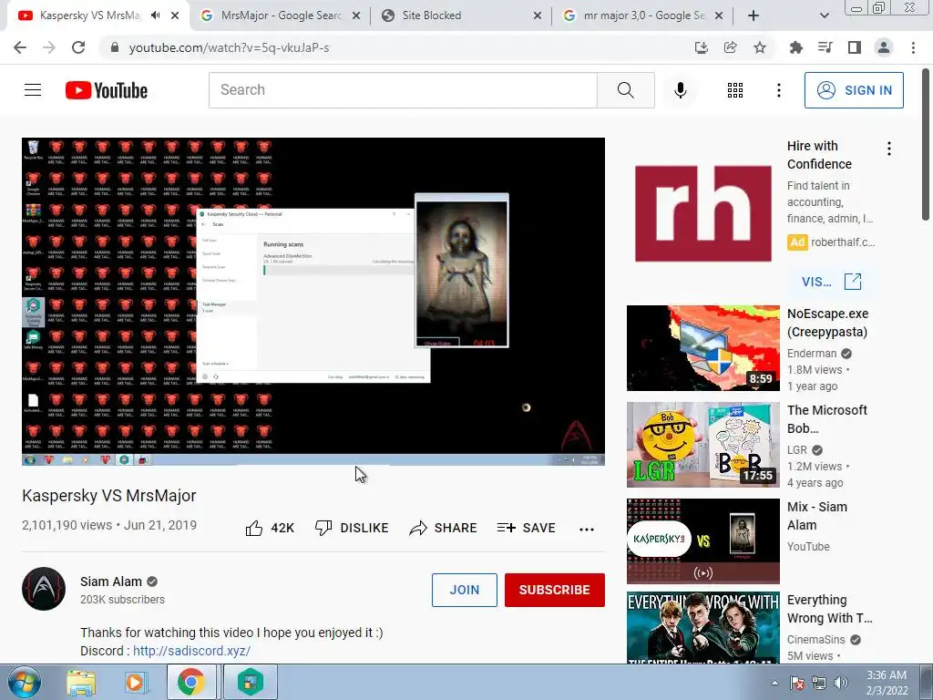This screenshot has height=700, width=933.
Task: Click NoEscape.exe (Creepypasta) title
Action: [x=827, y=323]
